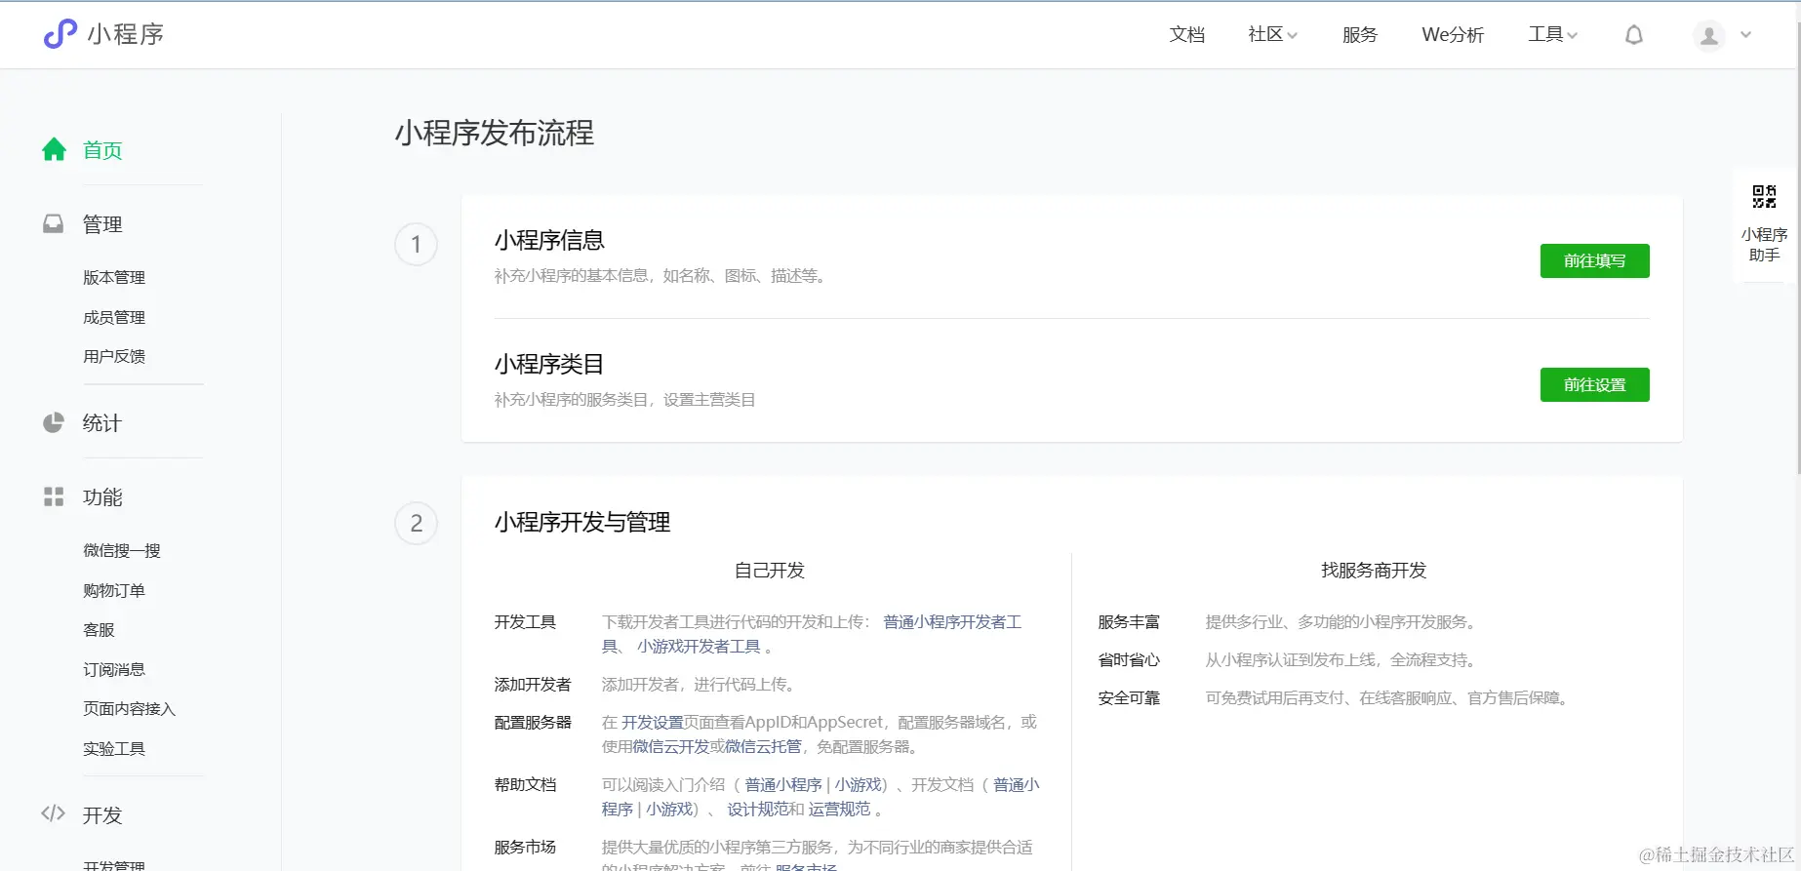The height and width of the screenshot is (871, 1801).
Task: Select 开发 in the sidebar
Action: (102, 815)
